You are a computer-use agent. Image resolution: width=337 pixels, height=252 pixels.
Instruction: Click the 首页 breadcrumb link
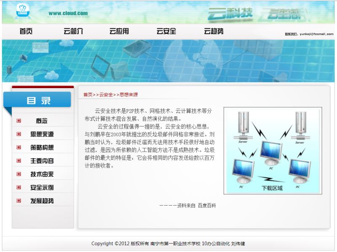88,95
